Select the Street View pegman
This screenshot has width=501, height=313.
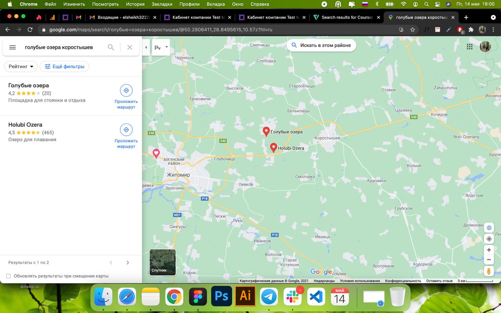point(489,271)
